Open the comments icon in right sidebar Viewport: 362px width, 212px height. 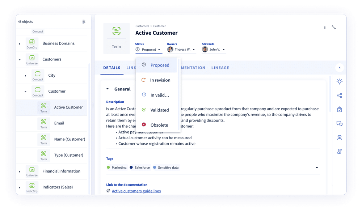(x=339, y=123)
